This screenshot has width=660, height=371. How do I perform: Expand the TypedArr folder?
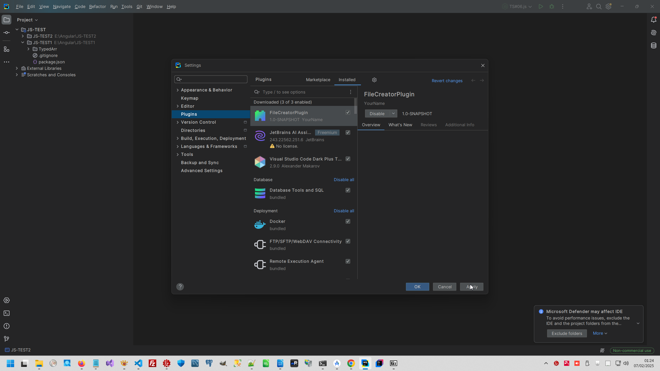click(x=29, y=49)
